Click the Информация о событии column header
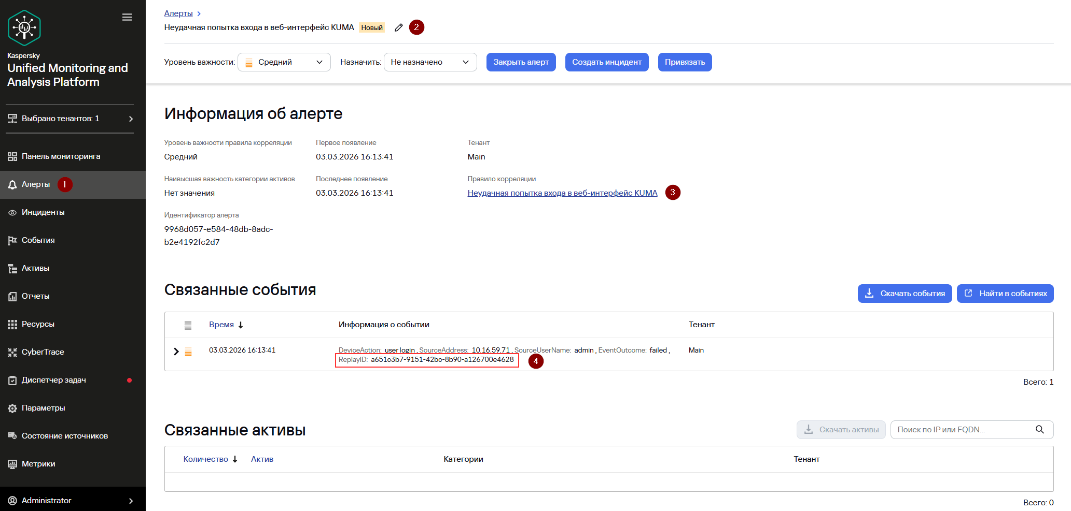The width and height of the screenshot is (1071, 511). 384,325
